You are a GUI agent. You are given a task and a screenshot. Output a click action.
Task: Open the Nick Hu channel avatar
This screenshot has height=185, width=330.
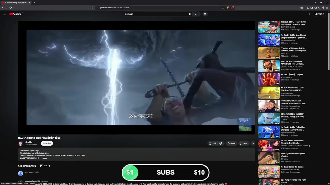pos(21,143)
